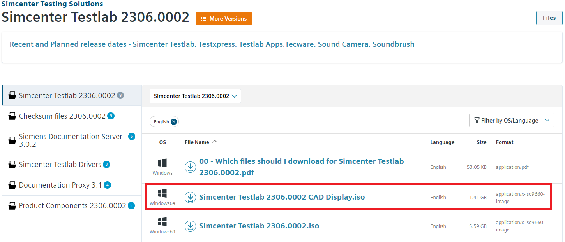Click the download icon next to the PDF file
The image size is (565, 242).
pyautogui.click(x=190, y=167)
